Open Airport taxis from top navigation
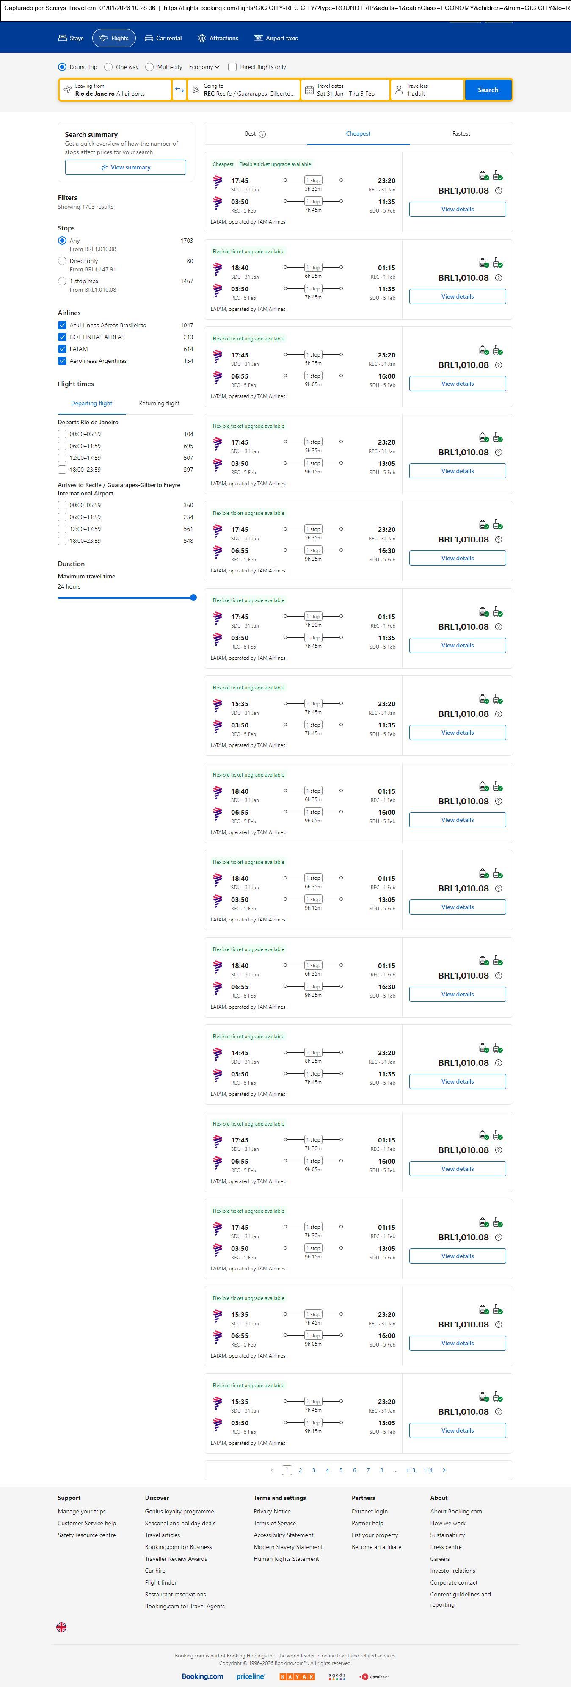This screenshot has height=1687, width=571. (276, 38)
